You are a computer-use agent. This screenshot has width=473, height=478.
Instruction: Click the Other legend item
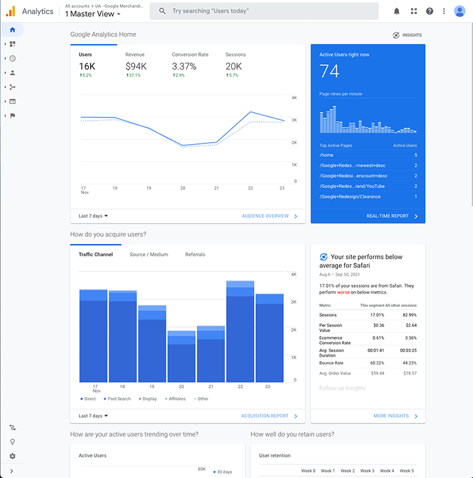click(202, 399)
